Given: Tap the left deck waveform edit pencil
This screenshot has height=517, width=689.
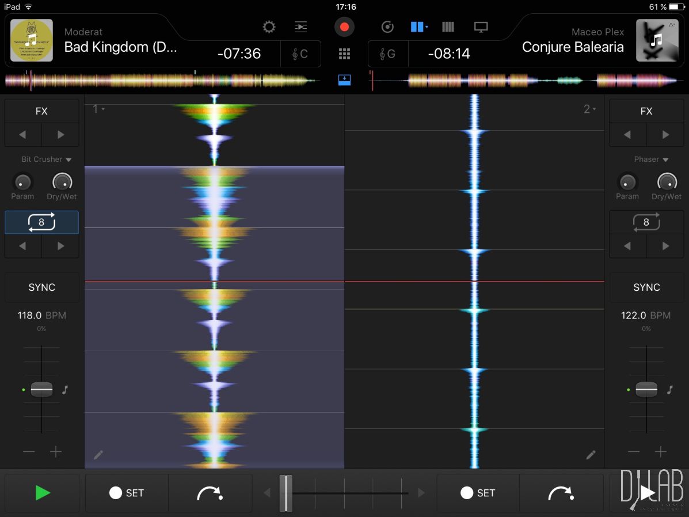Looking at the screenshot, I should click(x=98, y=455).
